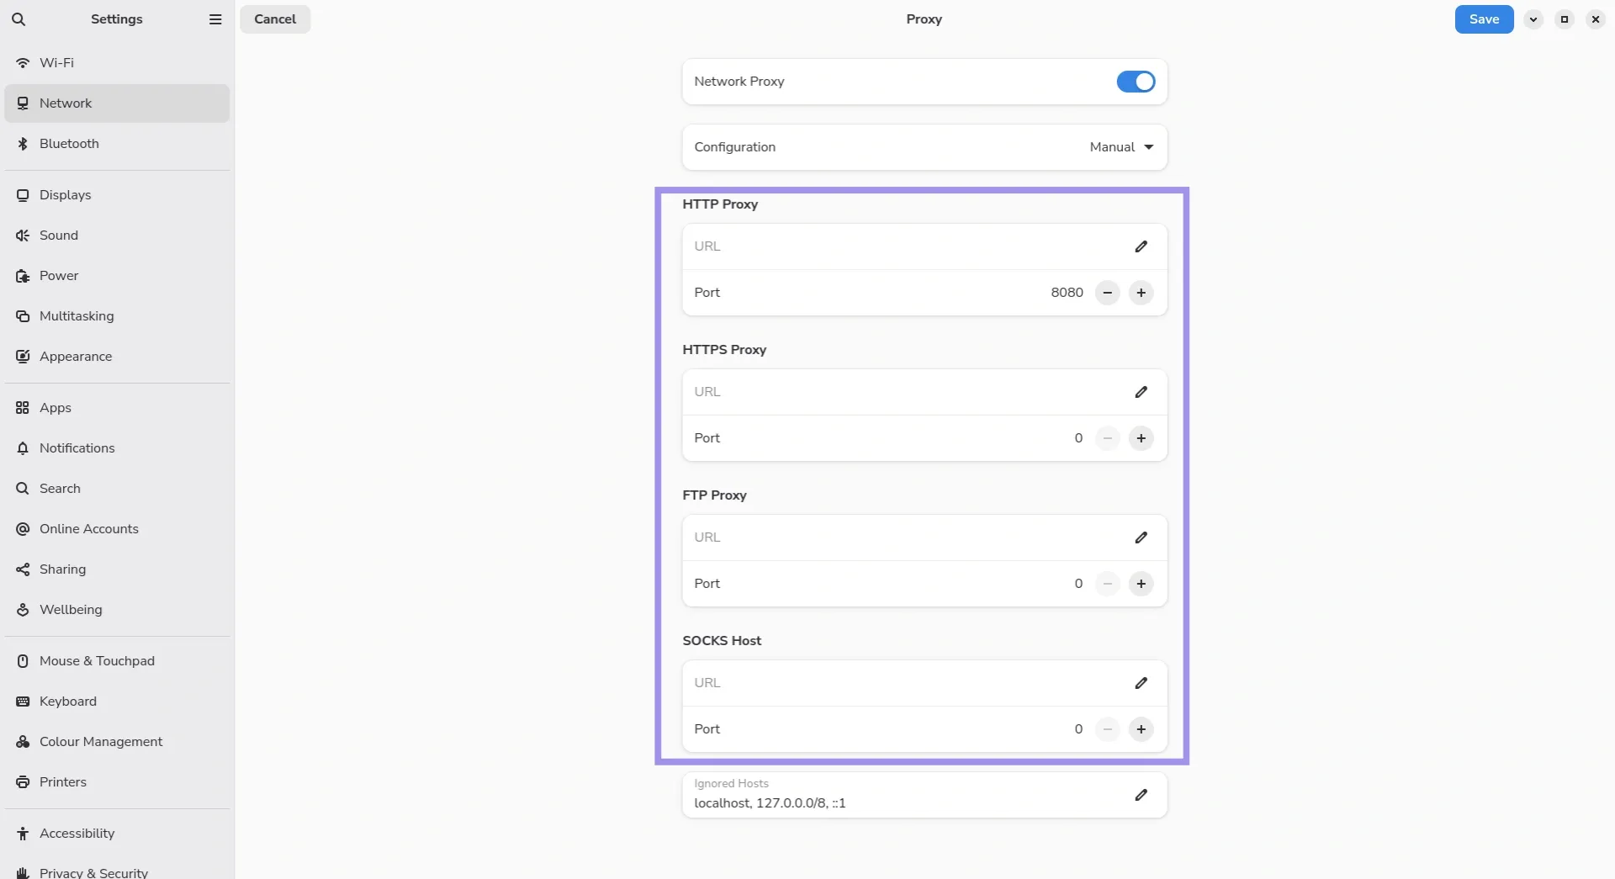Open the window menu chevron beside Save
Screen dimensions: 1615x879
1533,19
